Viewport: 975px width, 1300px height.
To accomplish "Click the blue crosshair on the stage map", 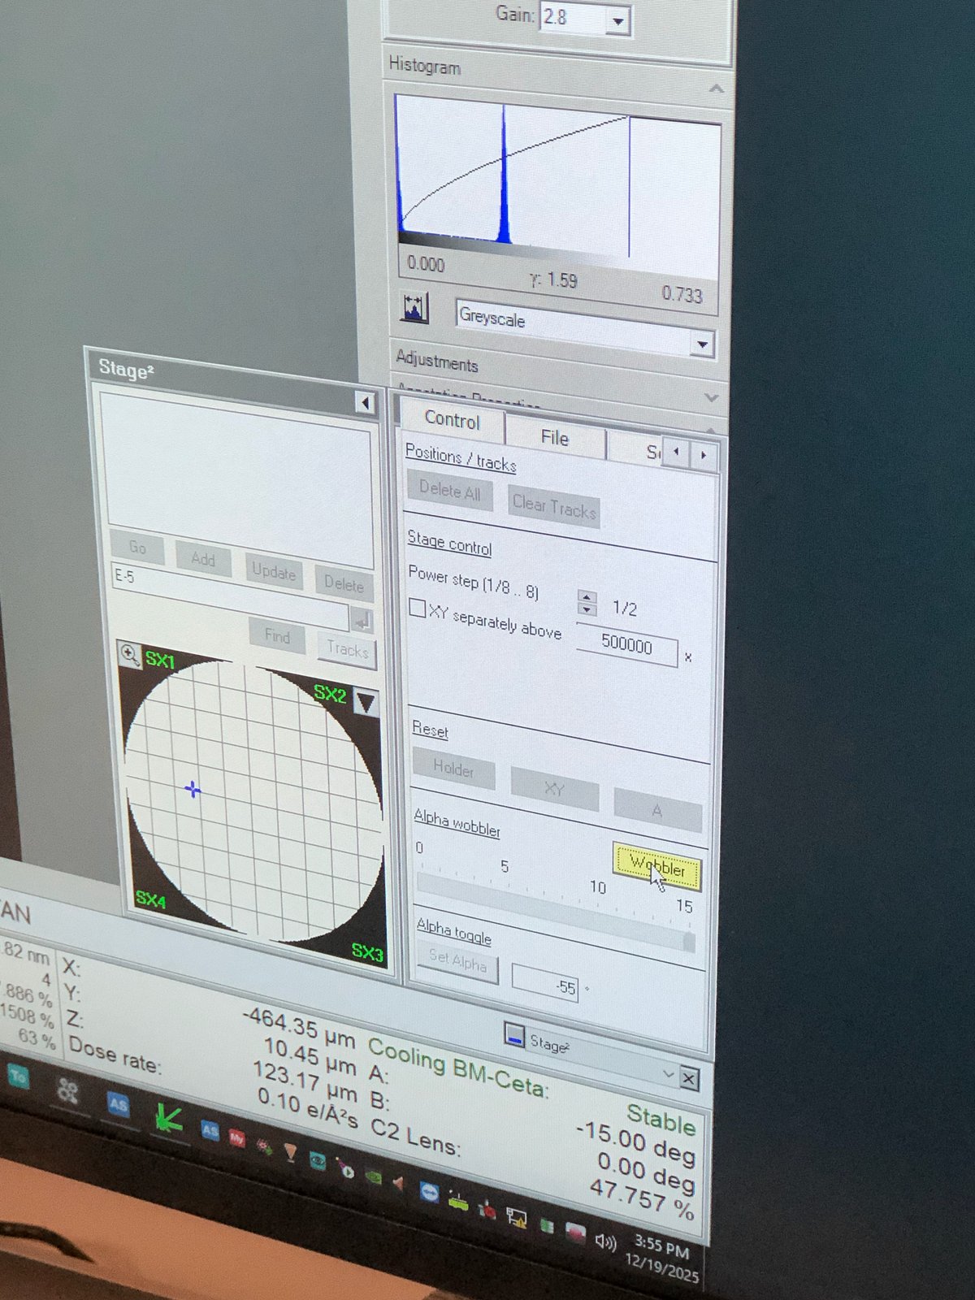I will (x=193, y=789).
